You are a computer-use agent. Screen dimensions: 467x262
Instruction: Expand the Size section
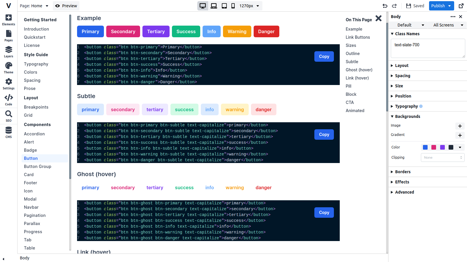[397, 86]
